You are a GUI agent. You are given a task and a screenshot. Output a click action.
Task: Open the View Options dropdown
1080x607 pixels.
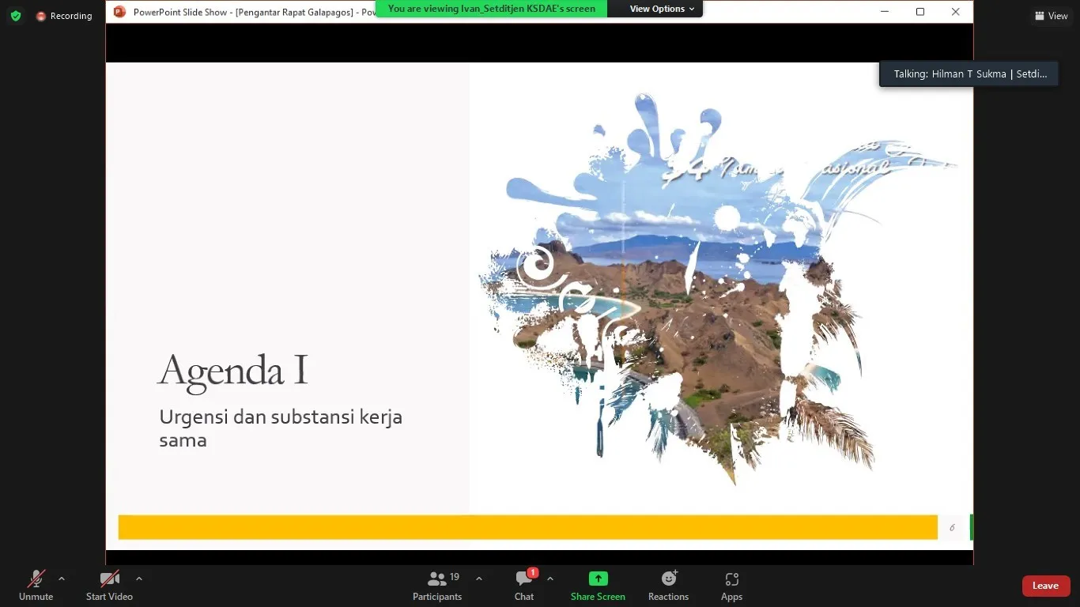(x=662, y=9)
